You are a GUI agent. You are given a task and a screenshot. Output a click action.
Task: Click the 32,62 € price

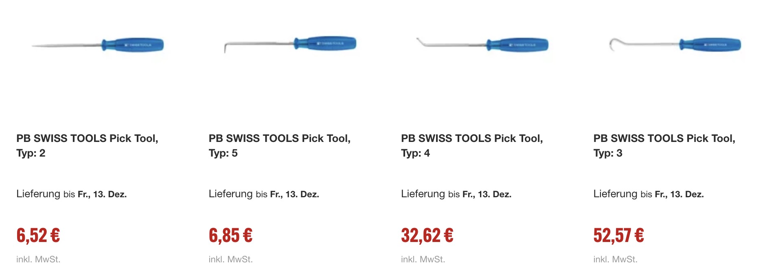click(427, 235)
